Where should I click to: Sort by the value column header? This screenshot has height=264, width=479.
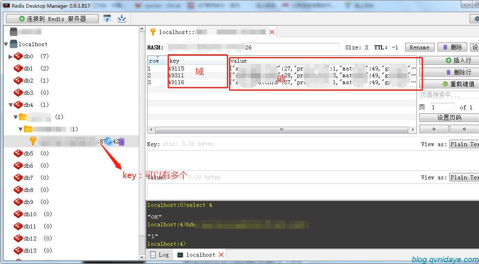point(323,61)
